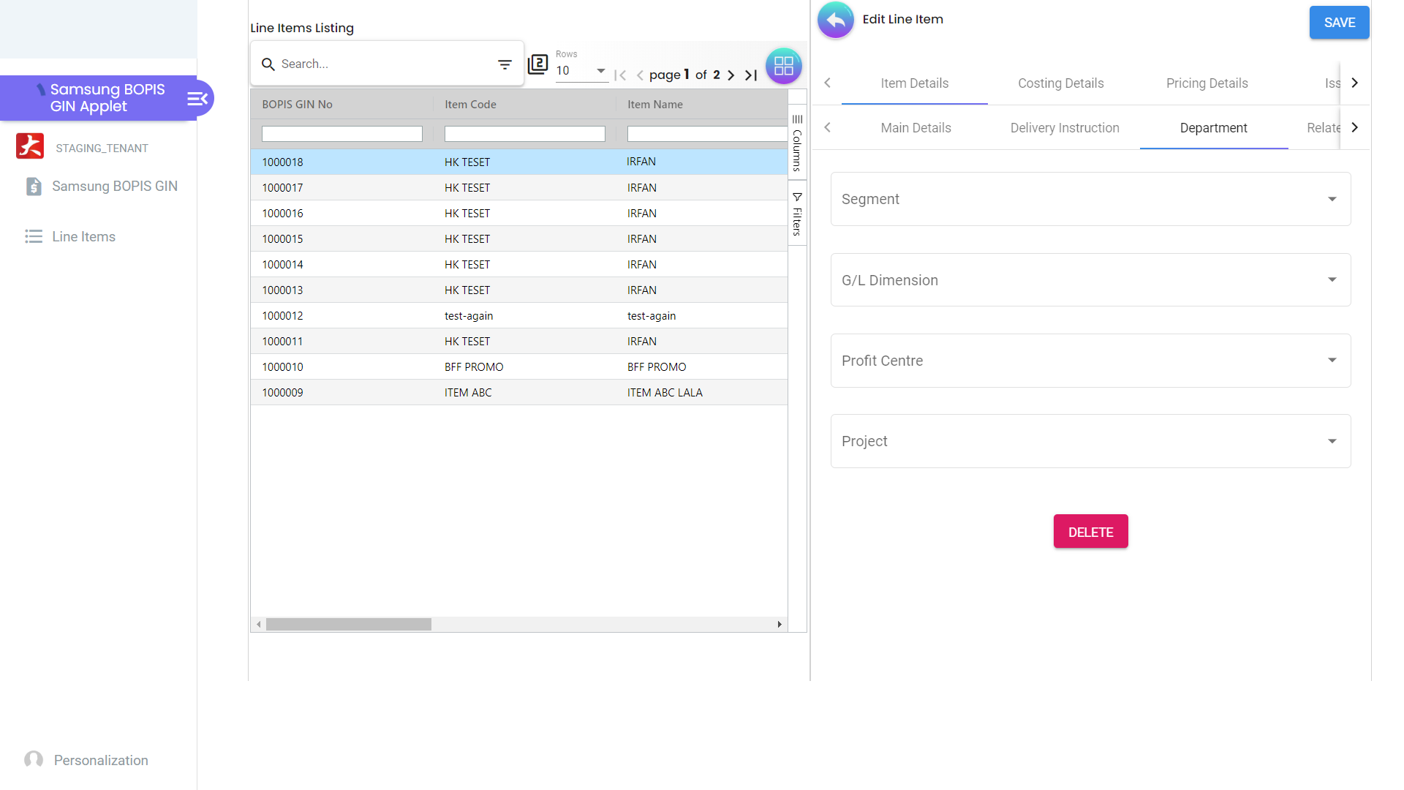Collapse the sidebar menu icon
This screenshot has width=1404, height=790.
[197, 99]
